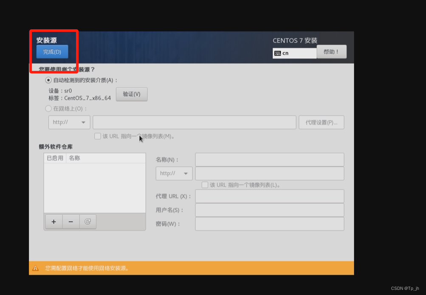Open the 帮助！ help button
Image resolution: width=426 pixels, height=295 pixels.
click(331, 51)
